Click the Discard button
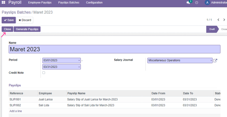 pos(25,20)
